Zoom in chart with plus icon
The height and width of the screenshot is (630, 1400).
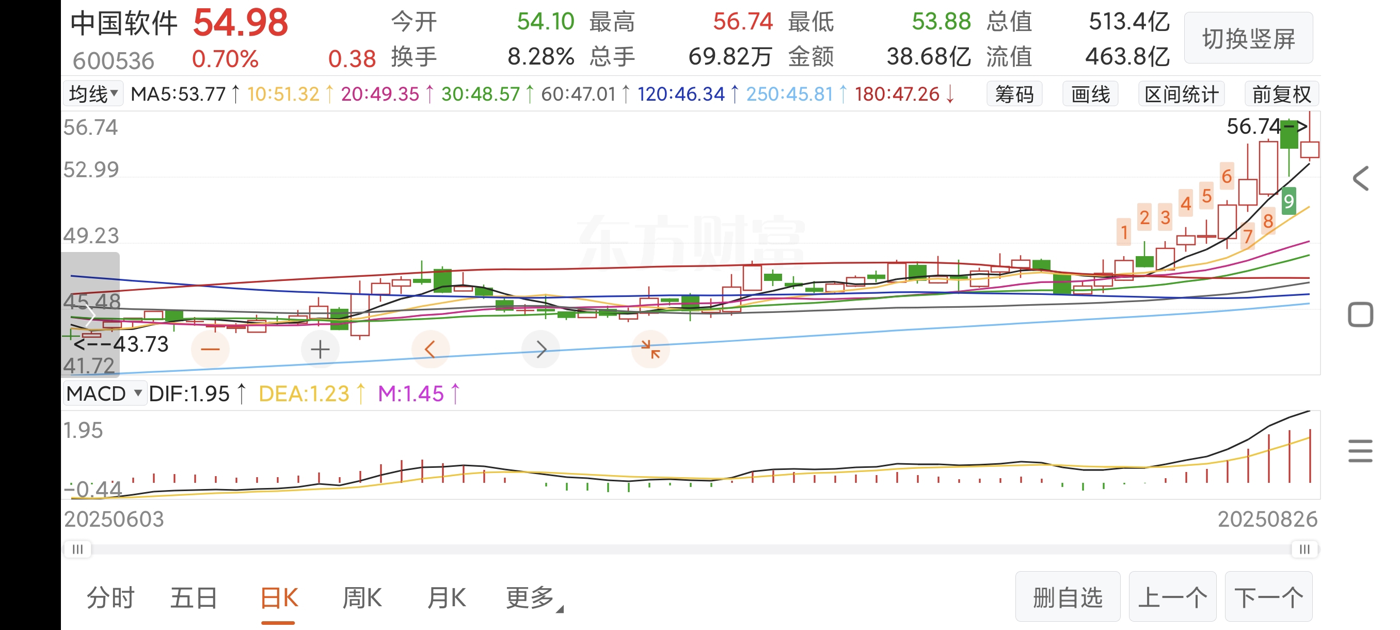pos(320,349)
